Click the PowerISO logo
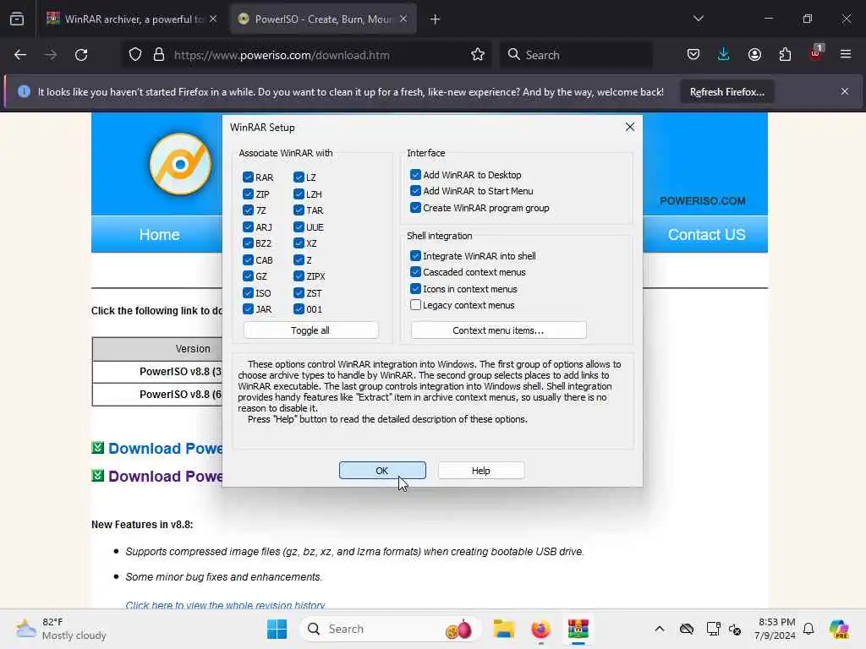Viewport: 866px width, 649px height. (181, 164)
